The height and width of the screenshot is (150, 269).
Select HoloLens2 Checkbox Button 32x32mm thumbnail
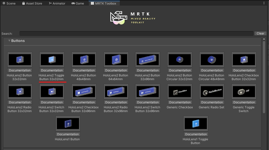click(x=244, y=60)
